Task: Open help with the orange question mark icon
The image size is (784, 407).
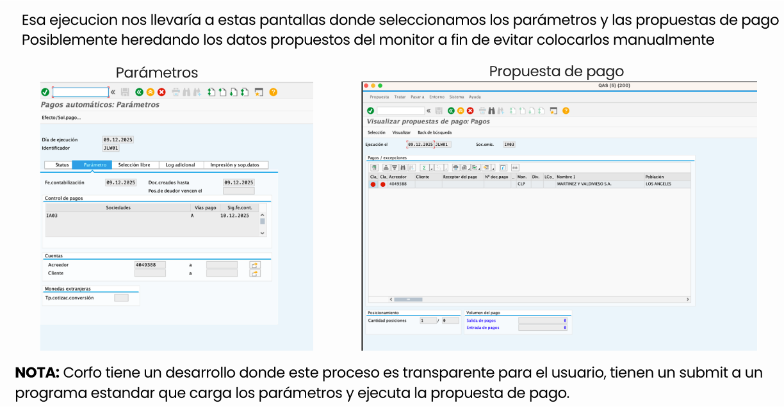Action: 273,91
